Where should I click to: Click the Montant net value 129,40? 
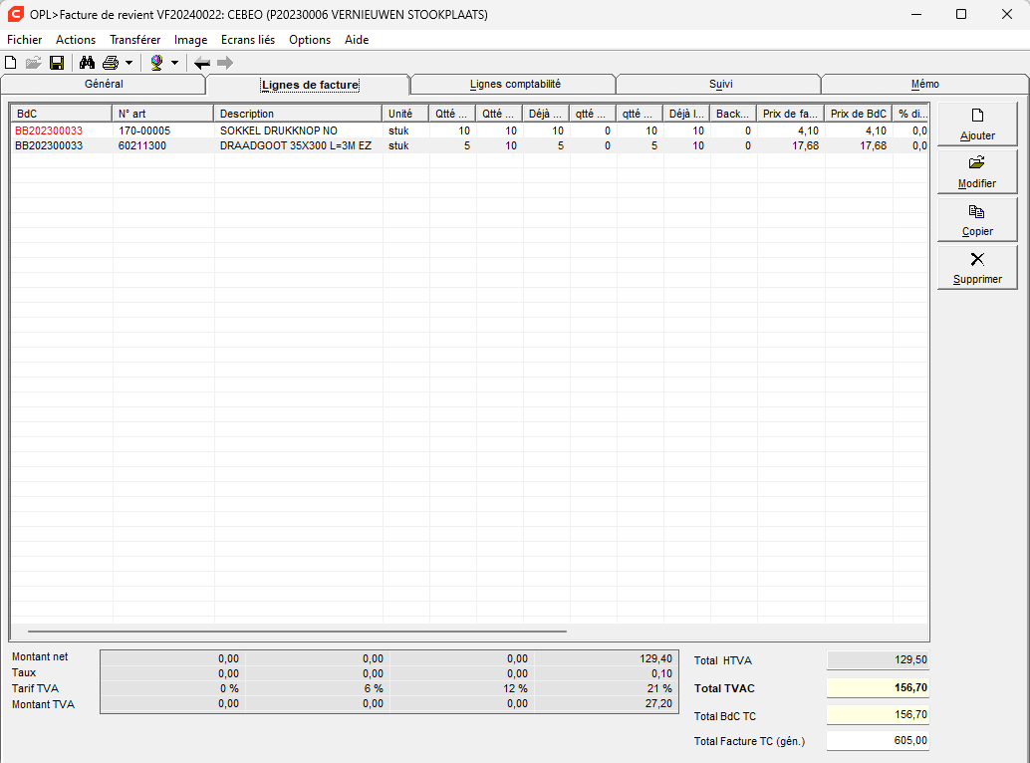point(655,658)
